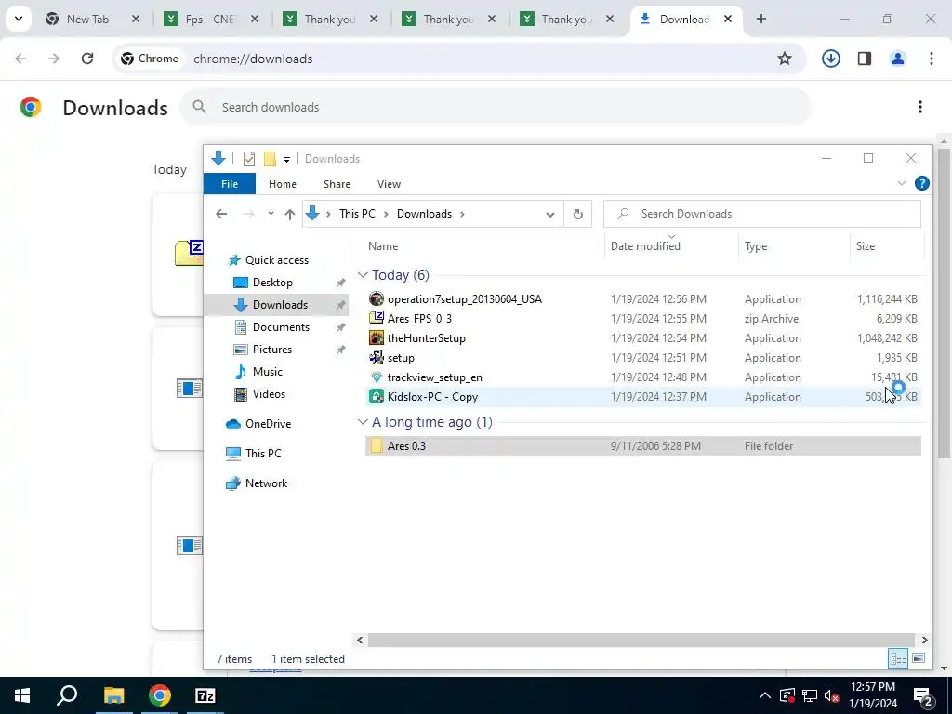Screen dimensions: 952x714
Task: Click Chrome's downloads toolbar icon
Action: (x=830, y=59)
